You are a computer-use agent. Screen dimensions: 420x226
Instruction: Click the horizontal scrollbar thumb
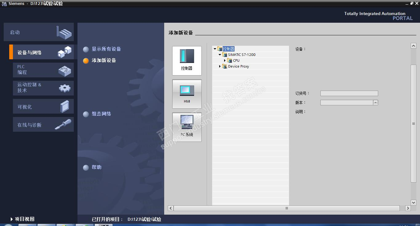pyautogui.click(x=287, y=208)
